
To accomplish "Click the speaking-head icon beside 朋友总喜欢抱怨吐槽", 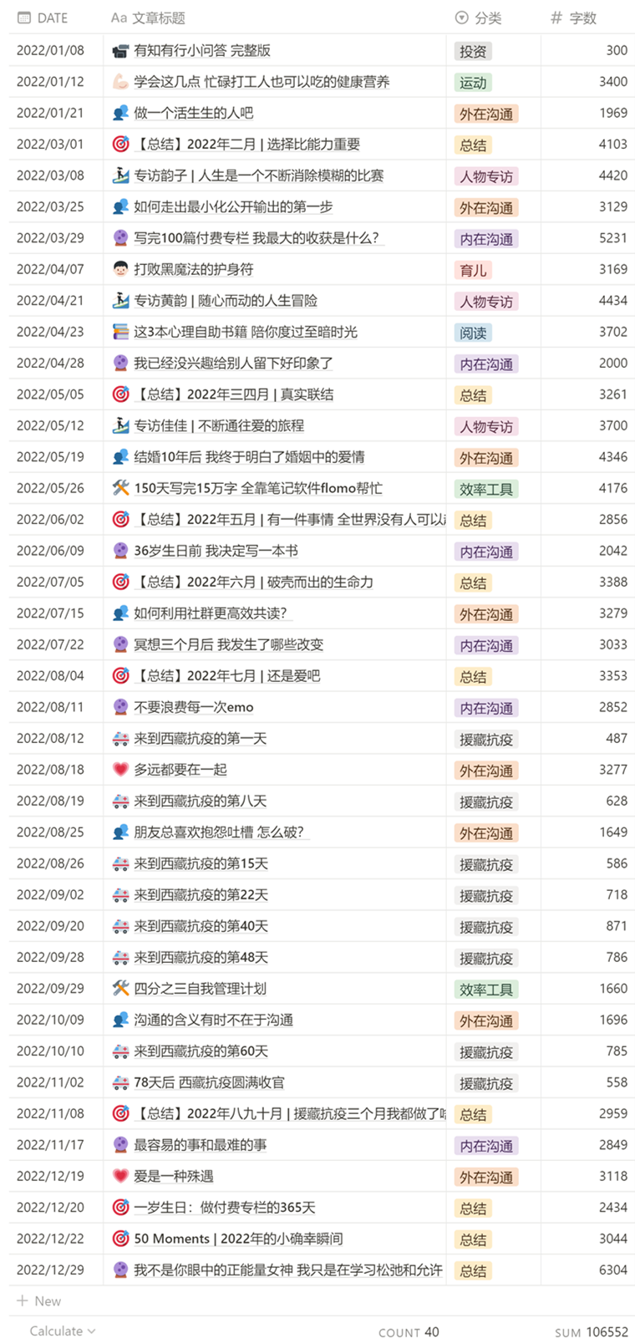I will click(120, 832).
